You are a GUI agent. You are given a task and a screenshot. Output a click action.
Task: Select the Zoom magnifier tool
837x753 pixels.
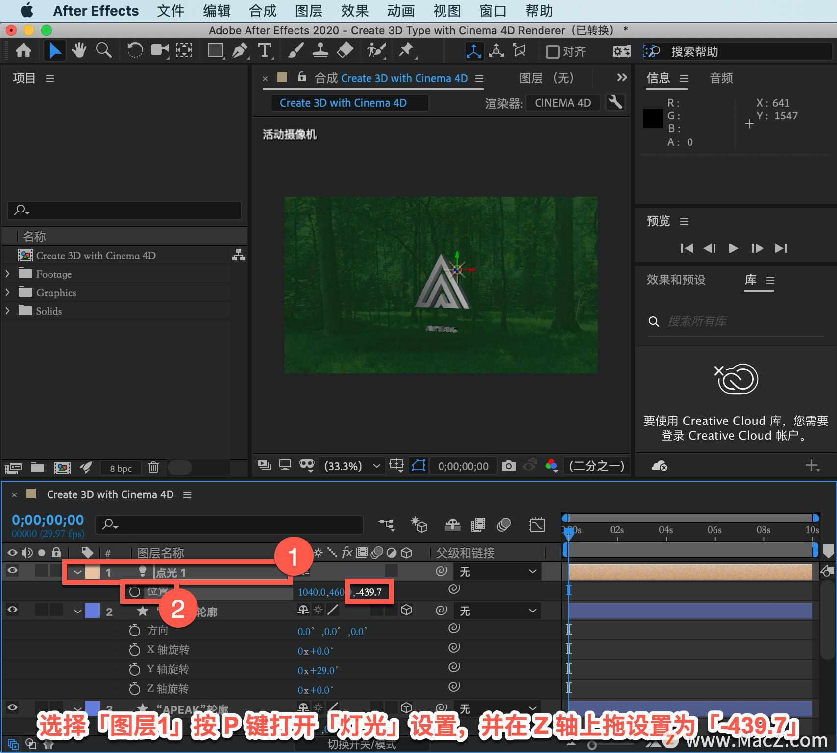103,51
